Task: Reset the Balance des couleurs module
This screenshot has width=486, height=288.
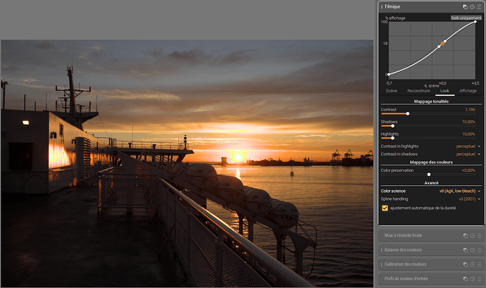Action: click(473, 250)
